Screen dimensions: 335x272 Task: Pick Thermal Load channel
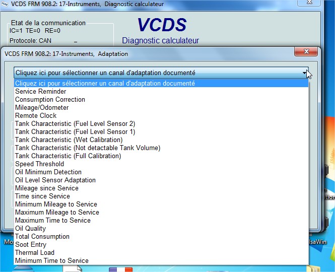[35, 253]
